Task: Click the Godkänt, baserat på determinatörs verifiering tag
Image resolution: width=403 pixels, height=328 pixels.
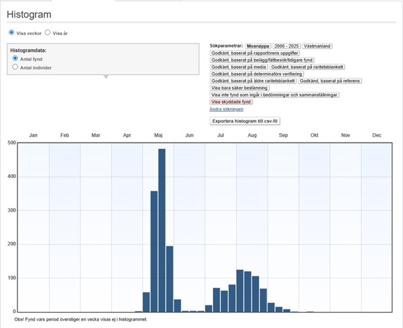Action: pos(257,74)
